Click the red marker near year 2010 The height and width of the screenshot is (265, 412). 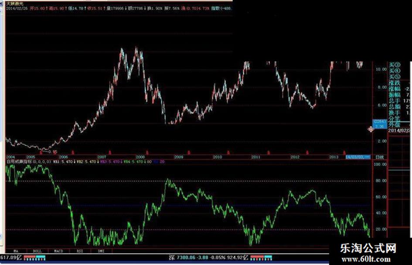228,152
